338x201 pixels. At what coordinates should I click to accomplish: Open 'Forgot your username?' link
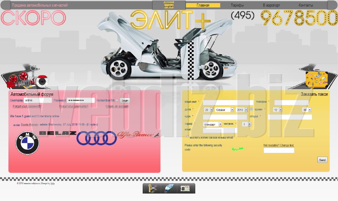pyautogui.click(x=74, y=106)
